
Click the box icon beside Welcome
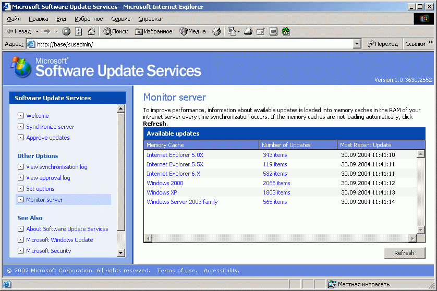pyautogui.click(x=20, y=115)
